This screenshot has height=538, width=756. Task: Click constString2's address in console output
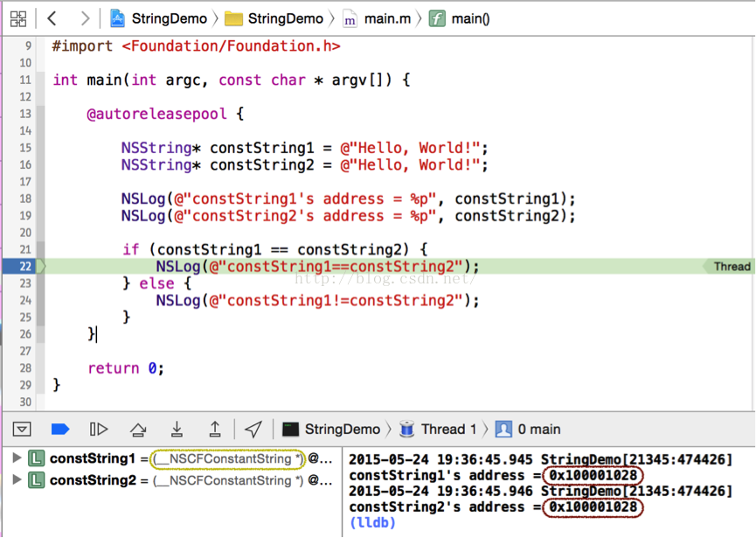593,507
